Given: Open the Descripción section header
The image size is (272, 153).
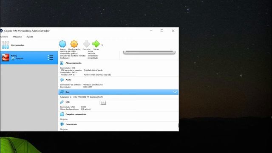Looking at the screenshot, I should (71, 125).
